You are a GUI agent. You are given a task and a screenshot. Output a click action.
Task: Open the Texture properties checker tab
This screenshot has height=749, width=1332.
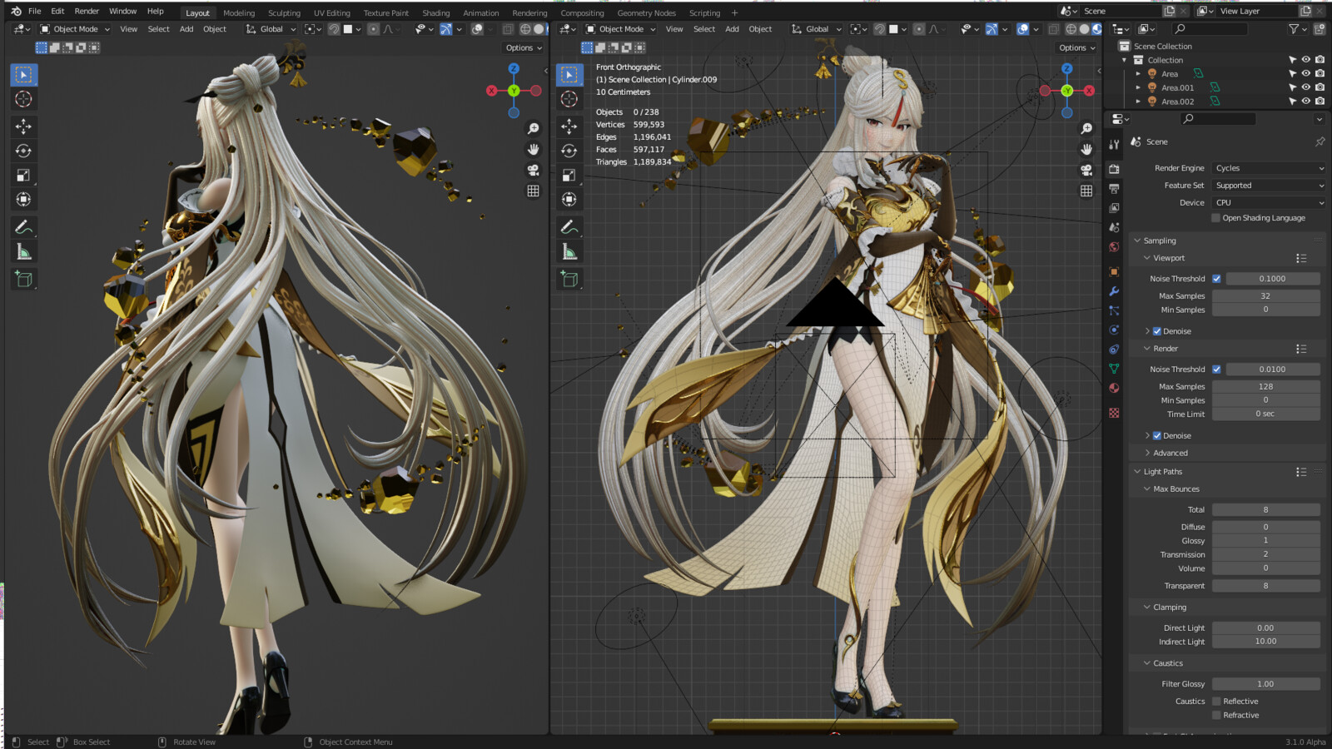[1114, 413]
